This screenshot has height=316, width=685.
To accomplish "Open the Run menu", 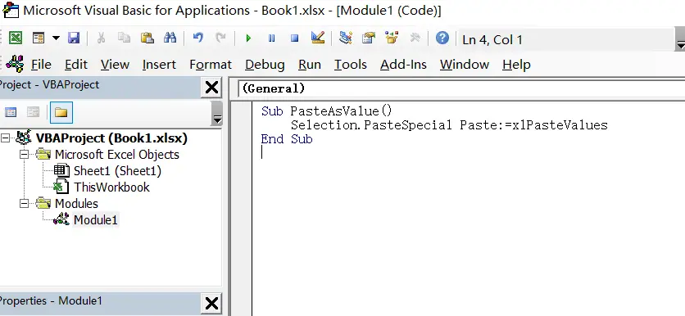I will tap(310, 65).
